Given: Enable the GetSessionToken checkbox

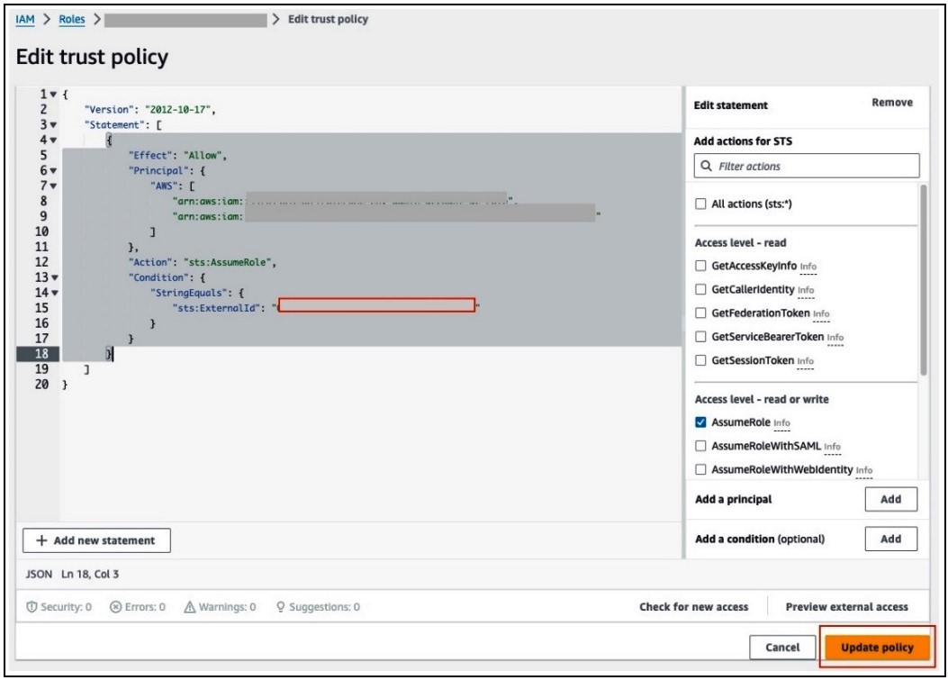Looking at the screenshot, I should (700, 360).
